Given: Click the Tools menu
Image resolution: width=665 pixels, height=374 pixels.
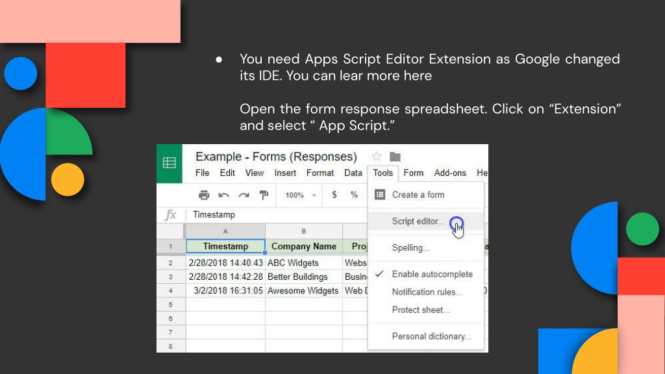Looking at the screenshot, I should click(x=383, y=173).
